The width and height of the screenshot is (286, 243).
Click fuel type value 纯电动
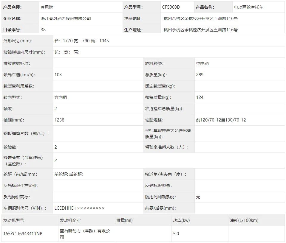click(x=202, y=63)
